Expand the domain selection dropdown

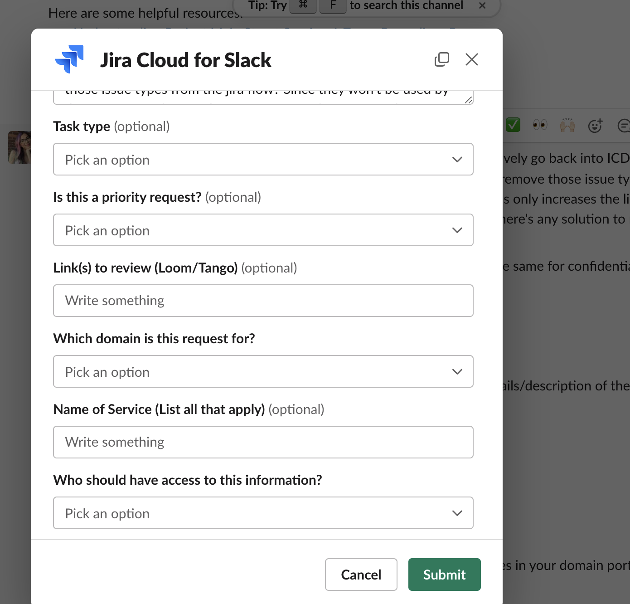(263, 371)
